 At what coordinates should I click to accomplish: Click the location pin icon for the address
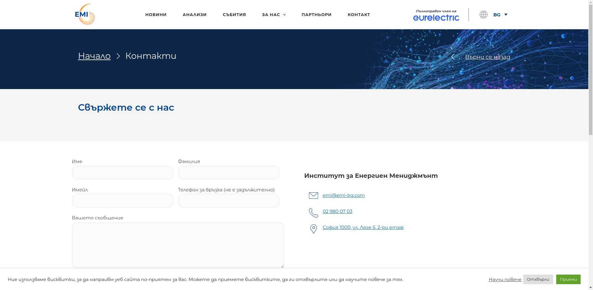[x=313, y=229]
